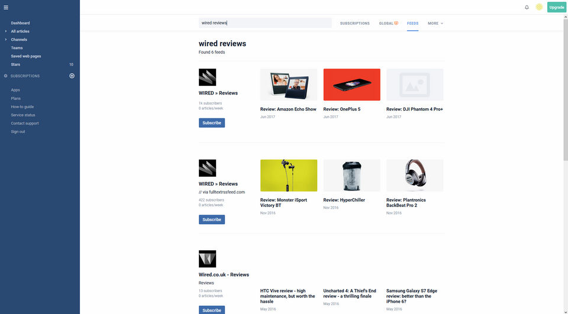Click the first WIRED » Reviews feed title

click(x=218, y=93)
